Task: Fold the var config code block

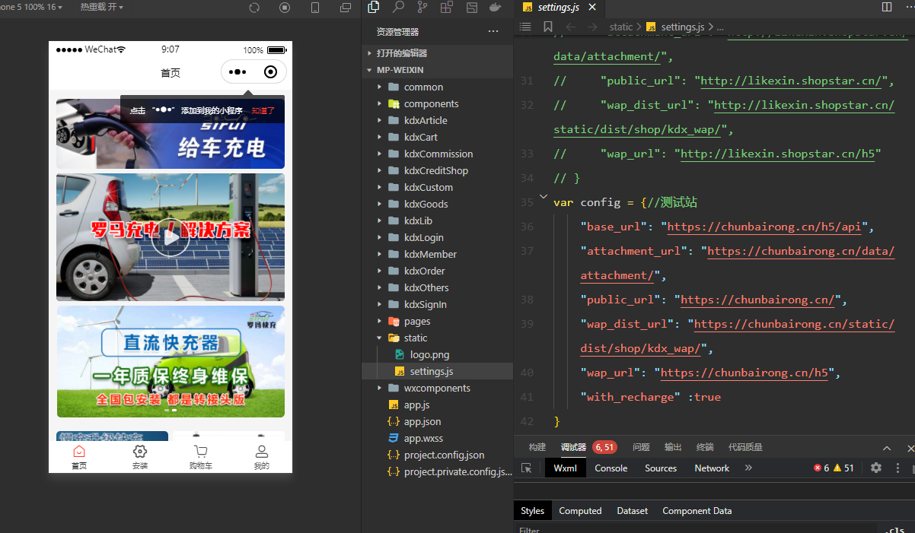Action: [x=544, y=197]
